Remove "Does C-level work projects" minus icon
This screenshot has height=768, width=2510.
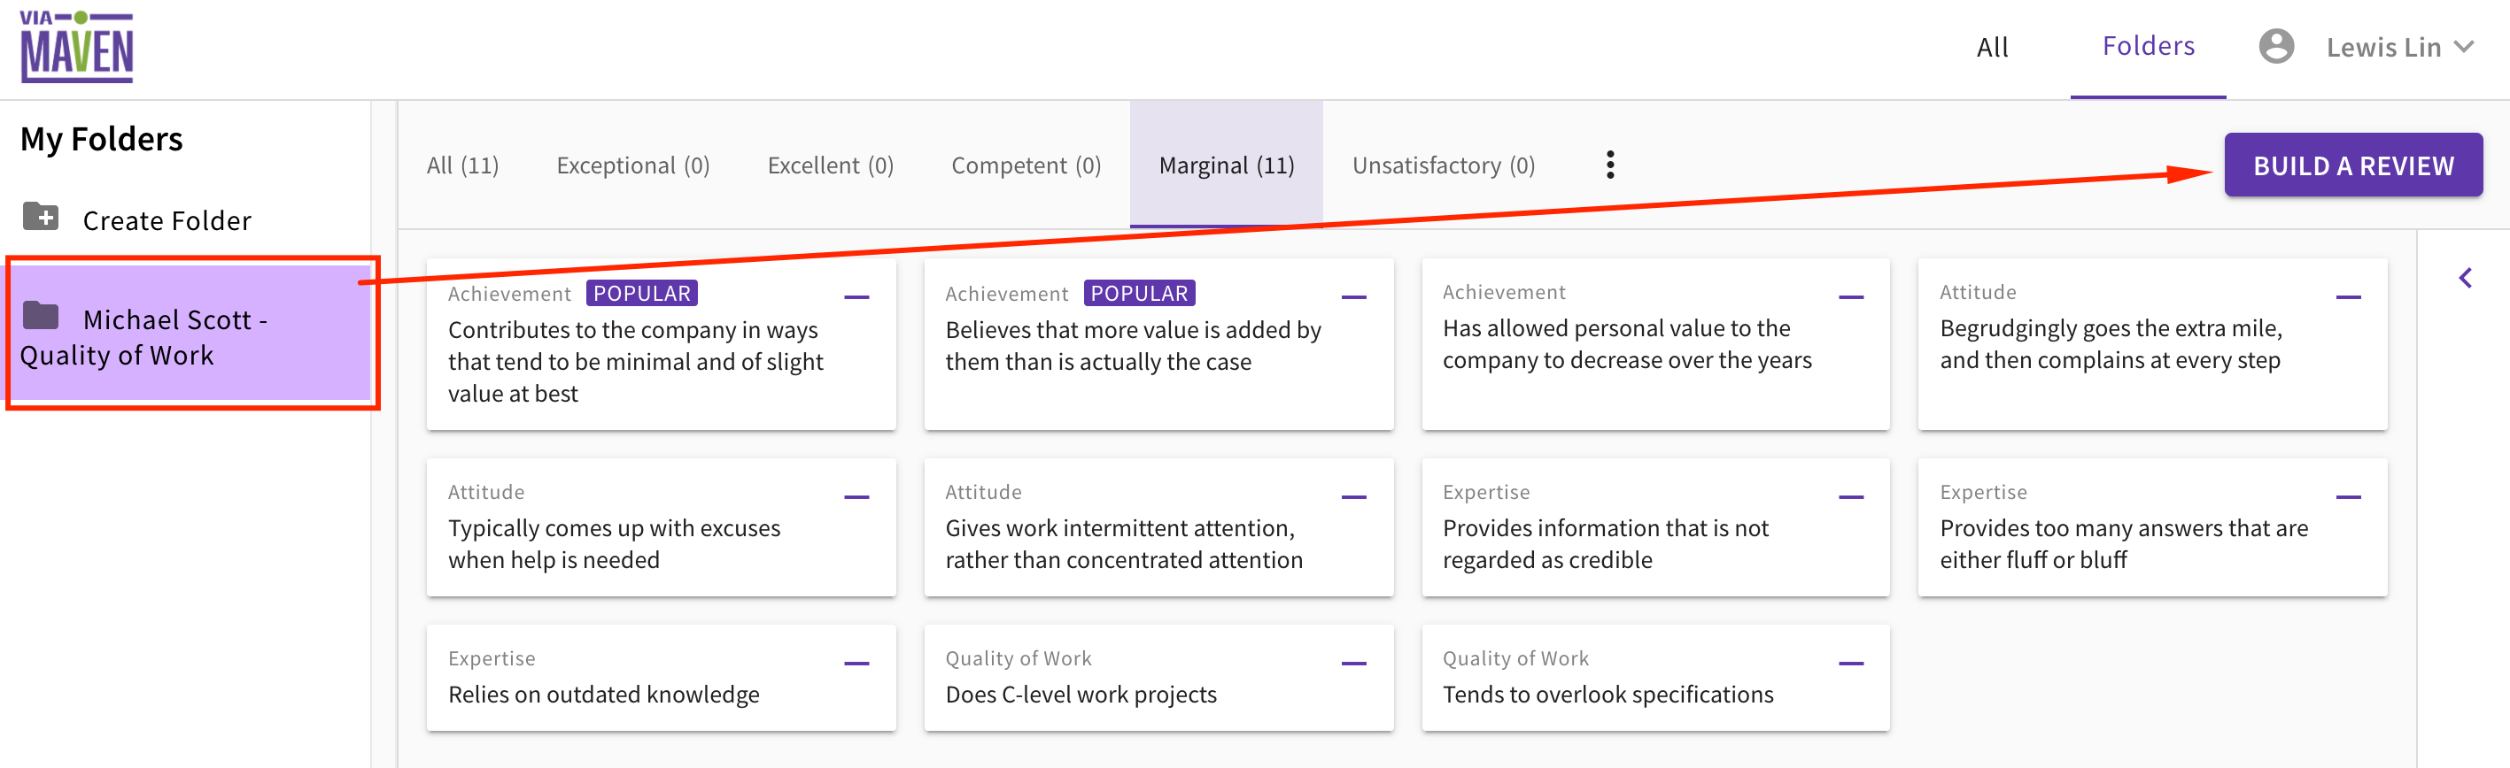point(1354,663)
